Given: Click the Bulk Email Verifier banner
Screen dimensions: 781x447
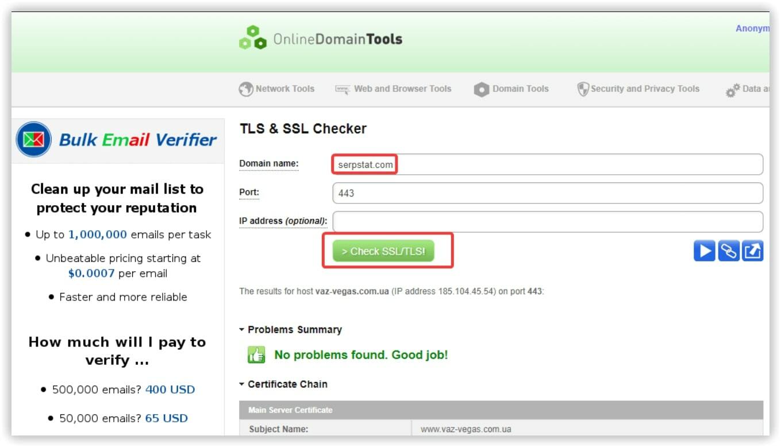Looking at the screenshot, I should coord(118,140).
